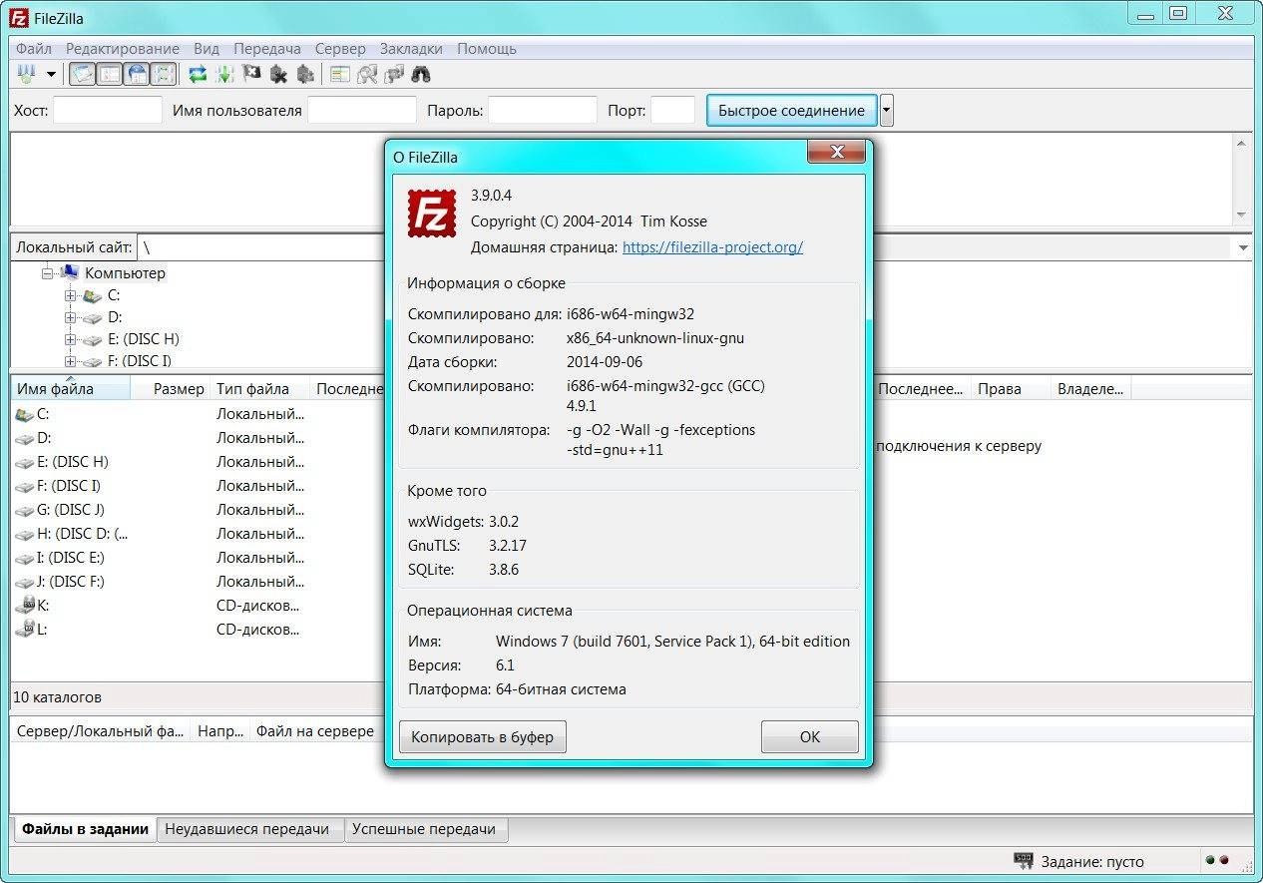The width and height of the screenshot is (1263, 883).
Task: Open the Site Manager dropdown arrow
Action: (51, 75)
